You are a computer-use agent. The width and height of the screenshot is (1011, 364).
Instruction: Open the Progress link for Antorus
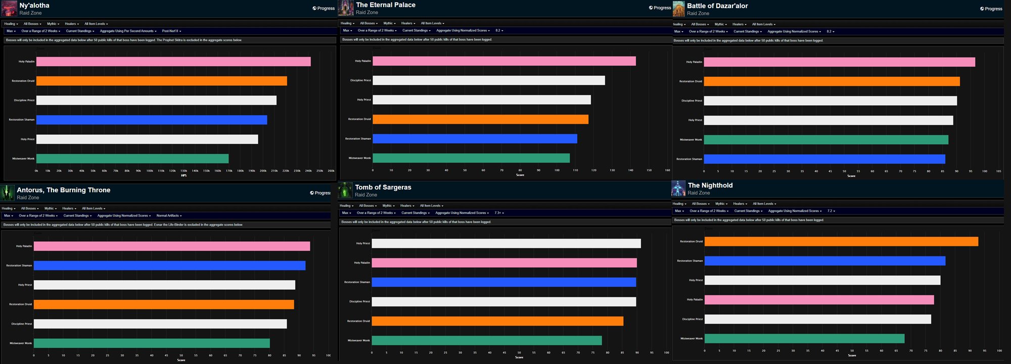pyautogui.click(x=320, y=193)
